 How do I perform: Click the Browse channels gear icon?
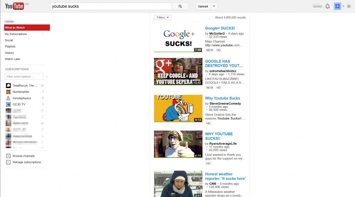8,156
